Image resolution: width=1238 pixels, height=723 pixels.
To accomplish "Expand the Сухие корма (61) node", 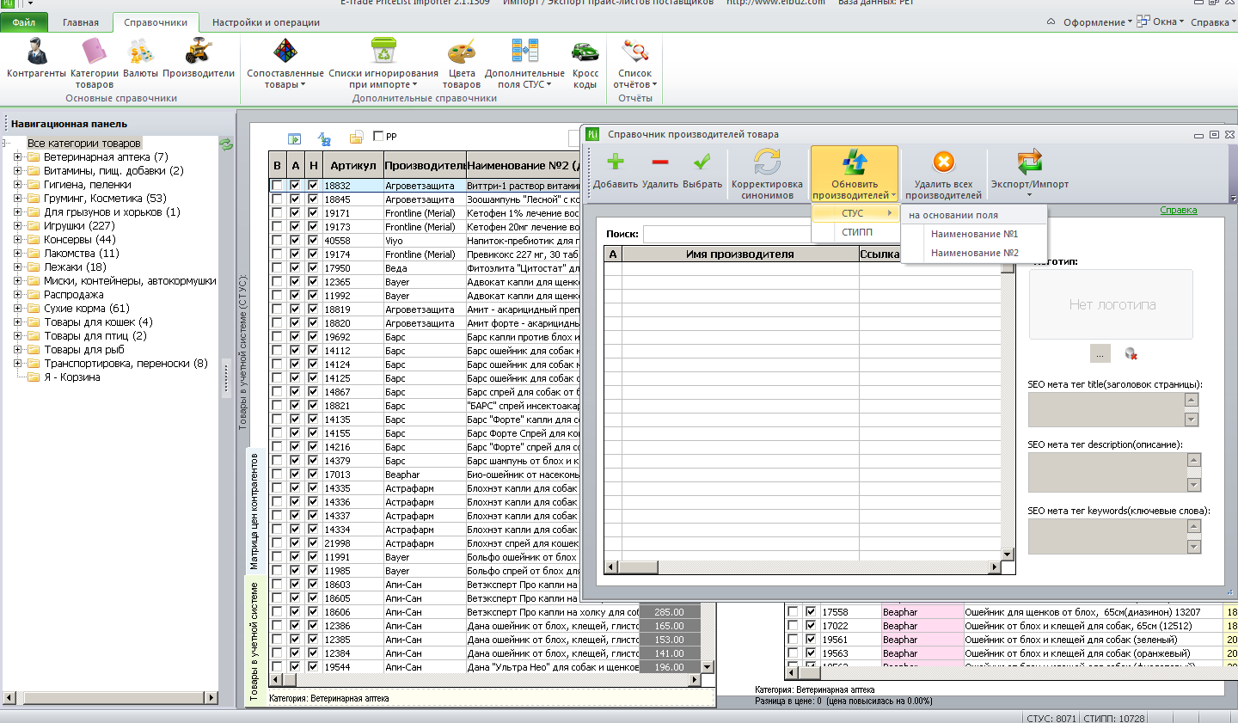I will tap(17, 309).
